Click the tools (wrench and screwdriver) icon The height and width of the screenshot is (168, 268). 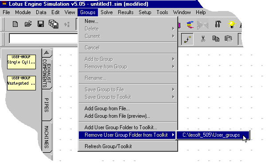pyautogui.click(x=218, y=24)
